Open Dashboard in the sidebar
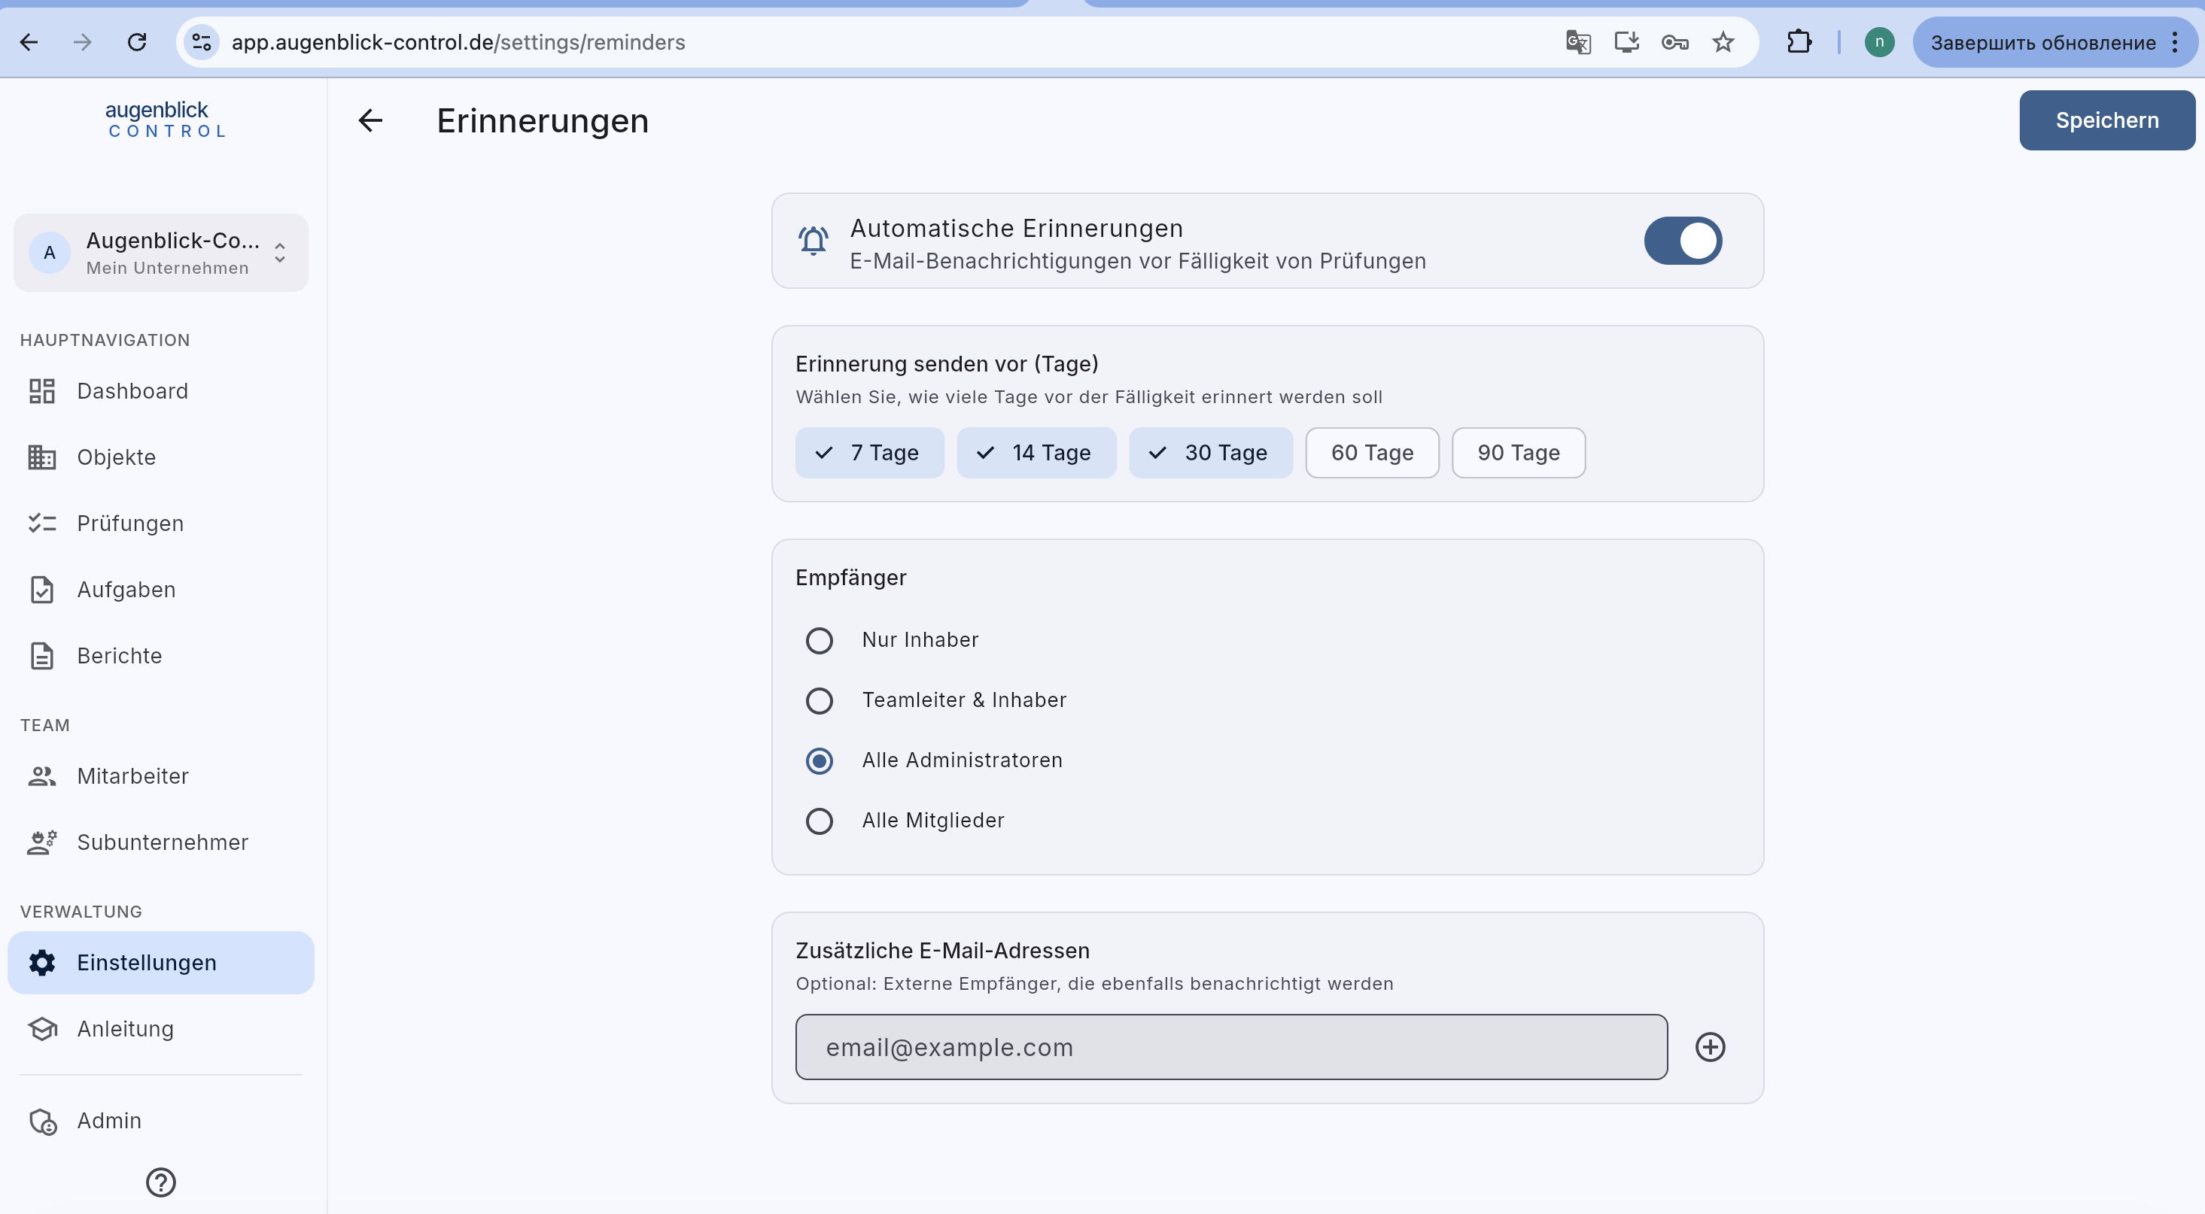Screen dimensions: 2205x1214 click(x=161, y=391)
